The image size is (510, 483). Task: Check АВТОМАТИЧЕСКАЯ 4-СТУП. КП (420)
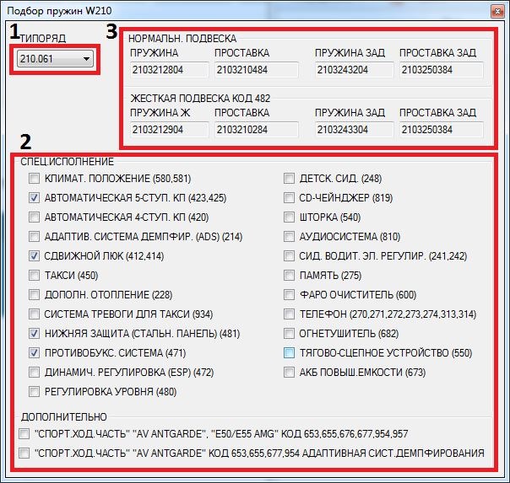click(34, 217)
